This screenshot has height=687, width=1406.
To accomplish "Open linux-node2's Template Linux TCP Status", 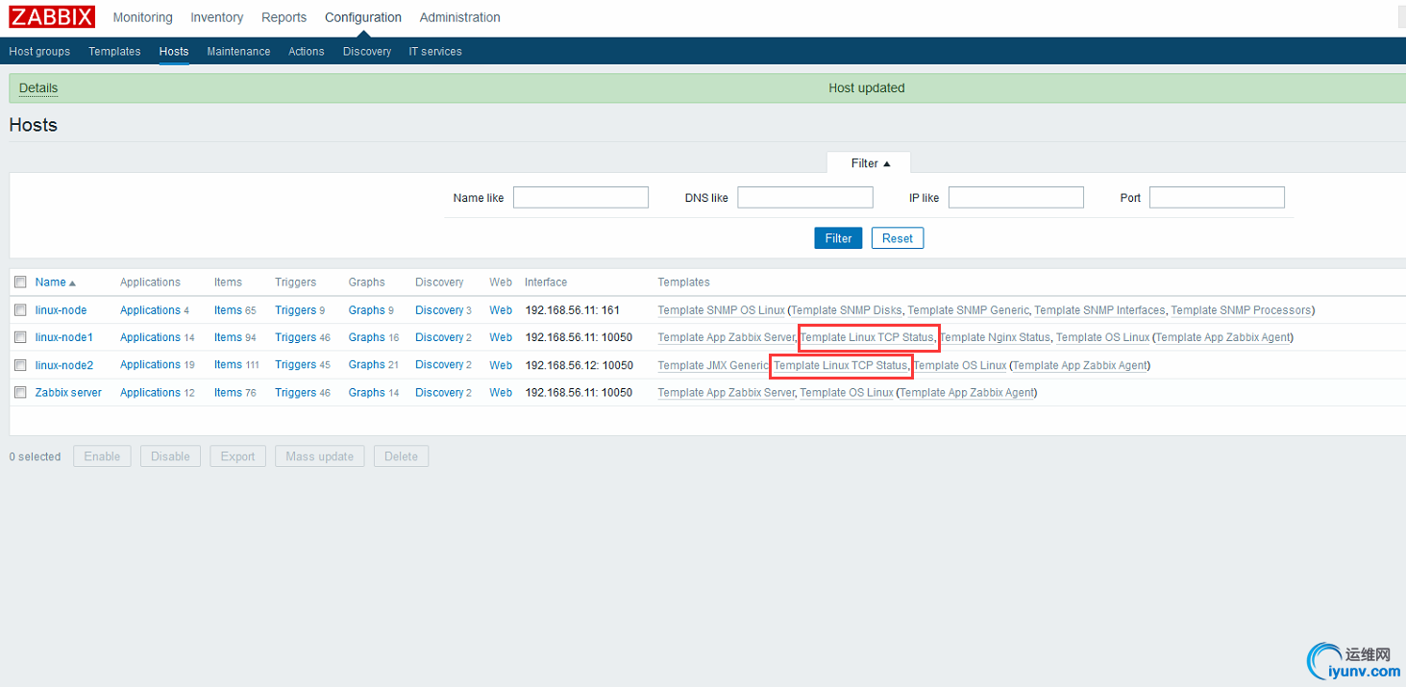I will (x=840, y=365).
